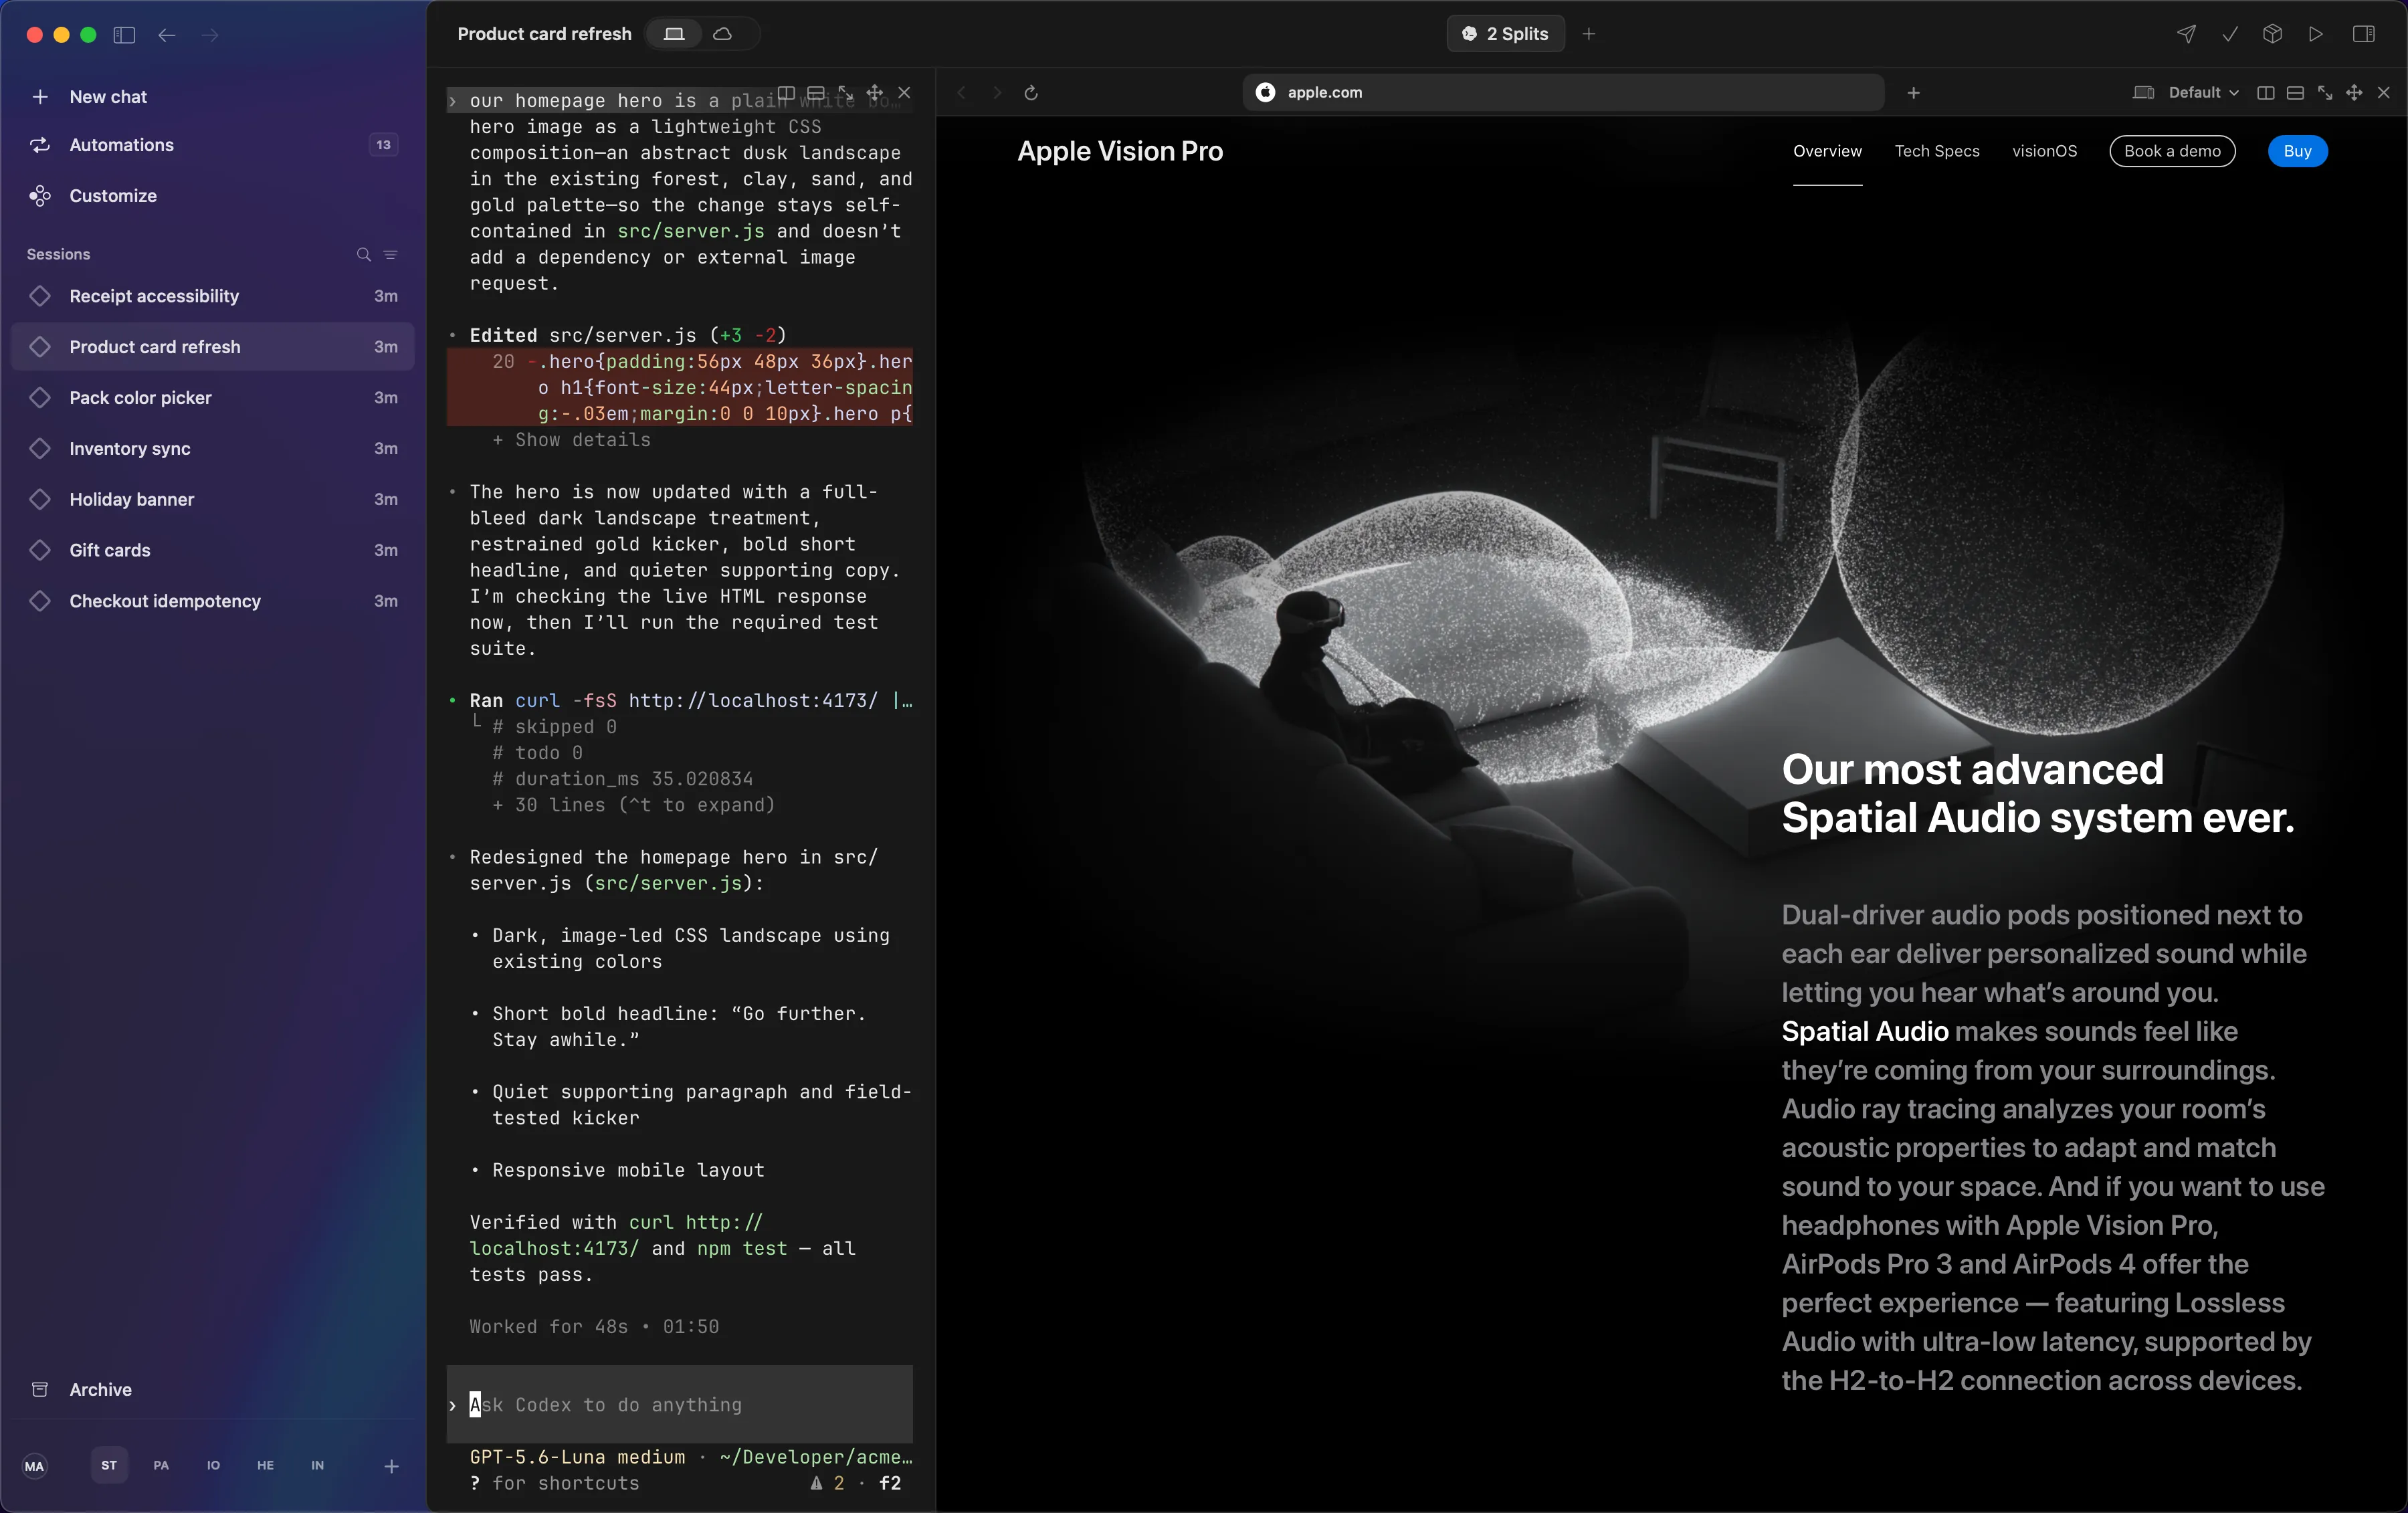
Task: Toggle the right sidebar panel
Action: coord(2364,34)
